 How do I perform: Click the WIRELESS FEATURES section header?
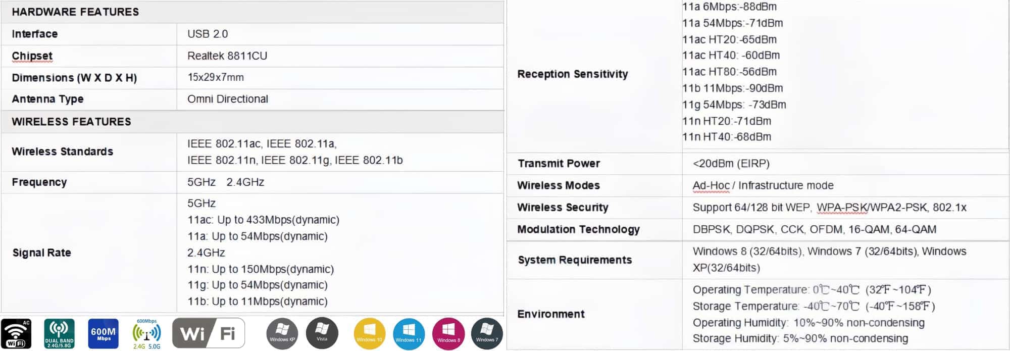point(71,122)
